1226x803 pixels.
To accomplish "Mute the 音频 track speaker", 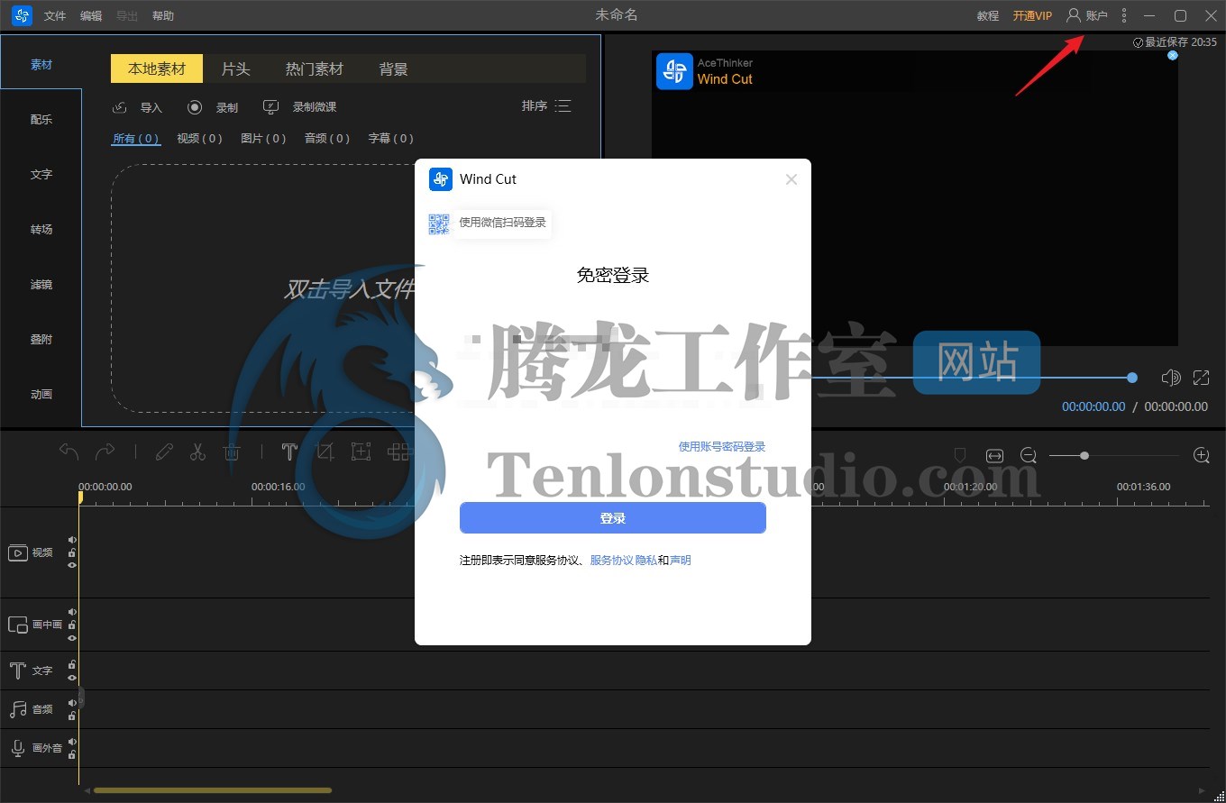I will (72, 703).
